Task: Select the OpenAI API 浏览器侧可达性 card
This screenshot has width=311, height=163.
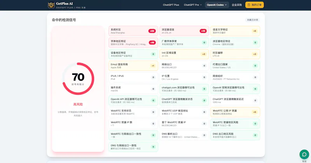Action: tap(133, 101)
